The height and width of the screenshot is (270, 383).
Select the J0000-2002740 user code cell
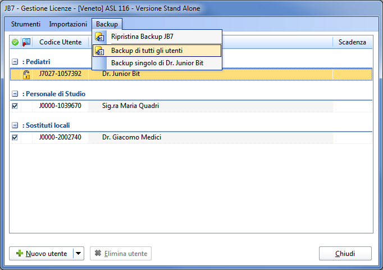[60, 137]
